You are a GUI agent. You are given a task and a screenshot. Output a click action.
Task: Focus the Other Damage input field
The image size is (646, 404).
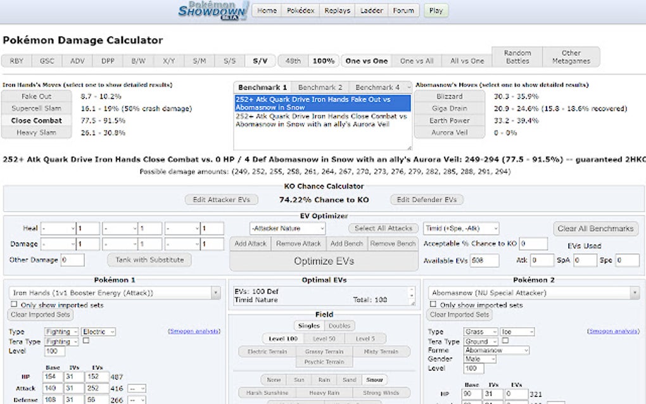(x=72, y=260)
